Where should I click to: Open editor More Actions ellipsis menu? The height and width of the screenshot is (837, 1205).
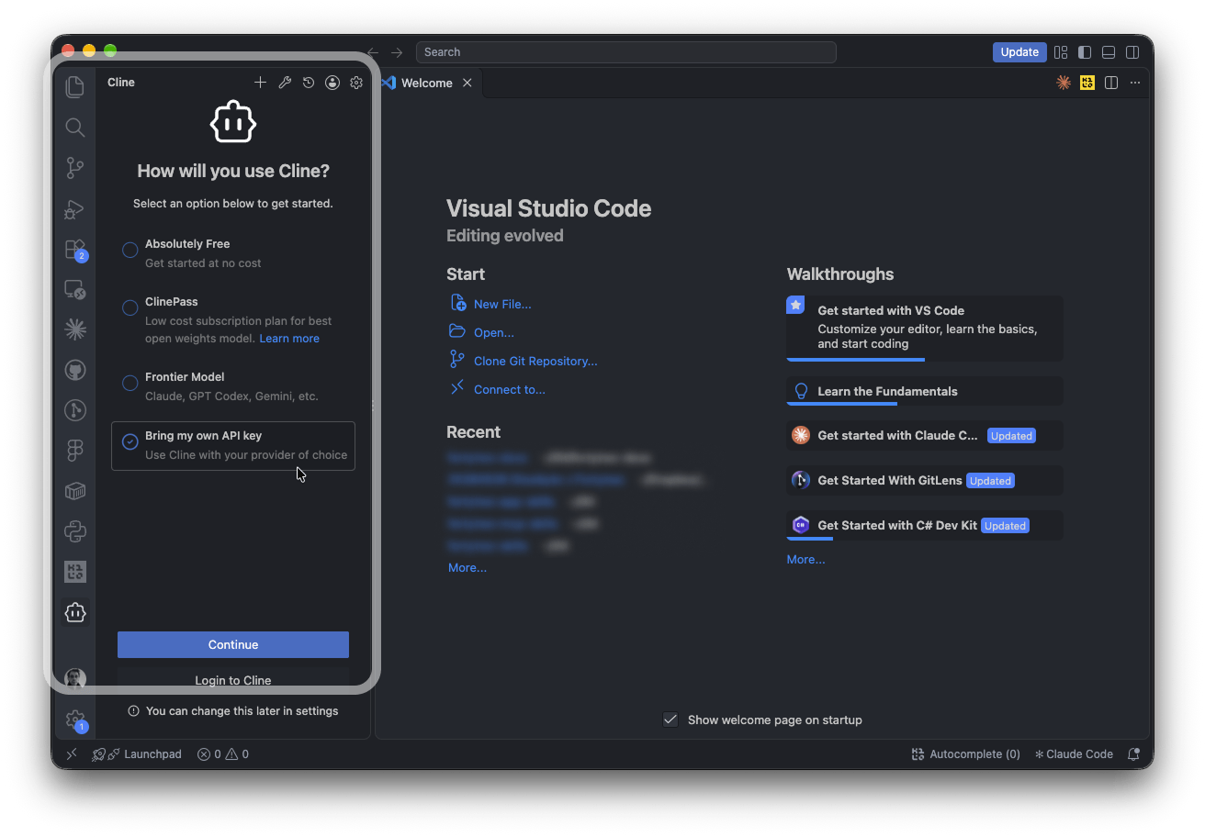point(1135,83)
